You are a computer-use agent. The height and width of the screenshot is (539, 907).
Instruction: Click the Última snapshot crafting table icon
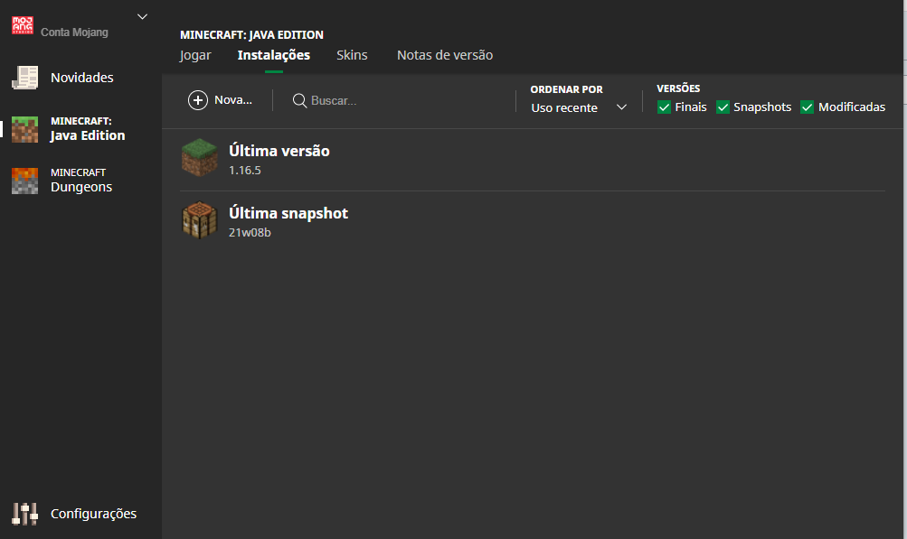tap(200, 220)
